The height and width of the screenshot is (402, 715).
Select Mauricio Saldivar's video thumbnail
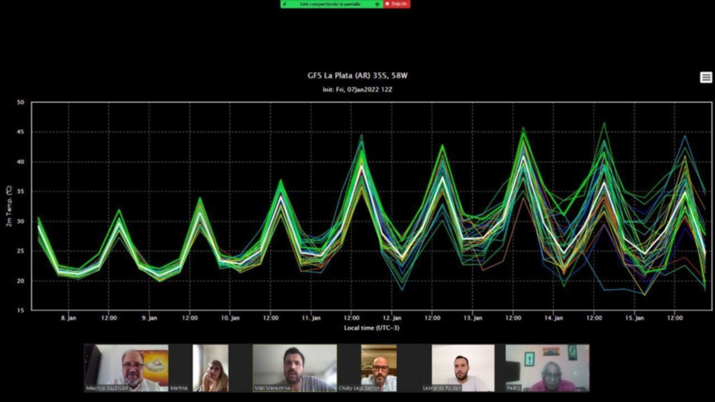126,367
